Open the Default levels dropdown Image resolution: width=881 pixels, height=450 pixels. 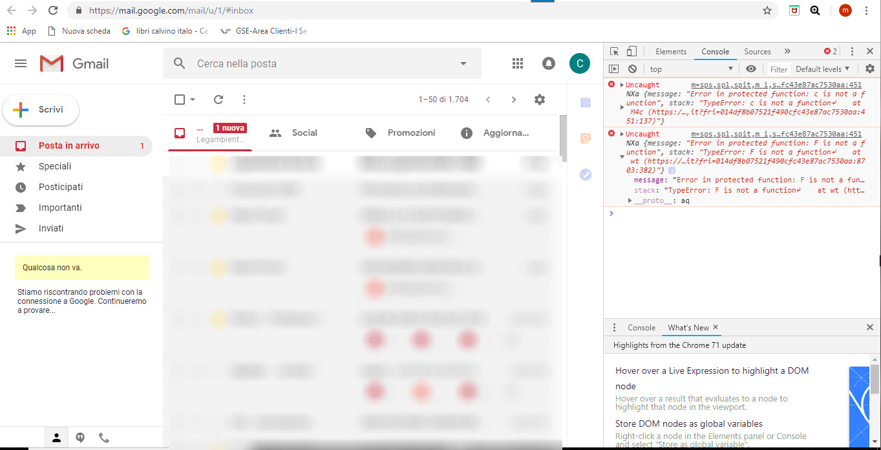coord(822,69)
